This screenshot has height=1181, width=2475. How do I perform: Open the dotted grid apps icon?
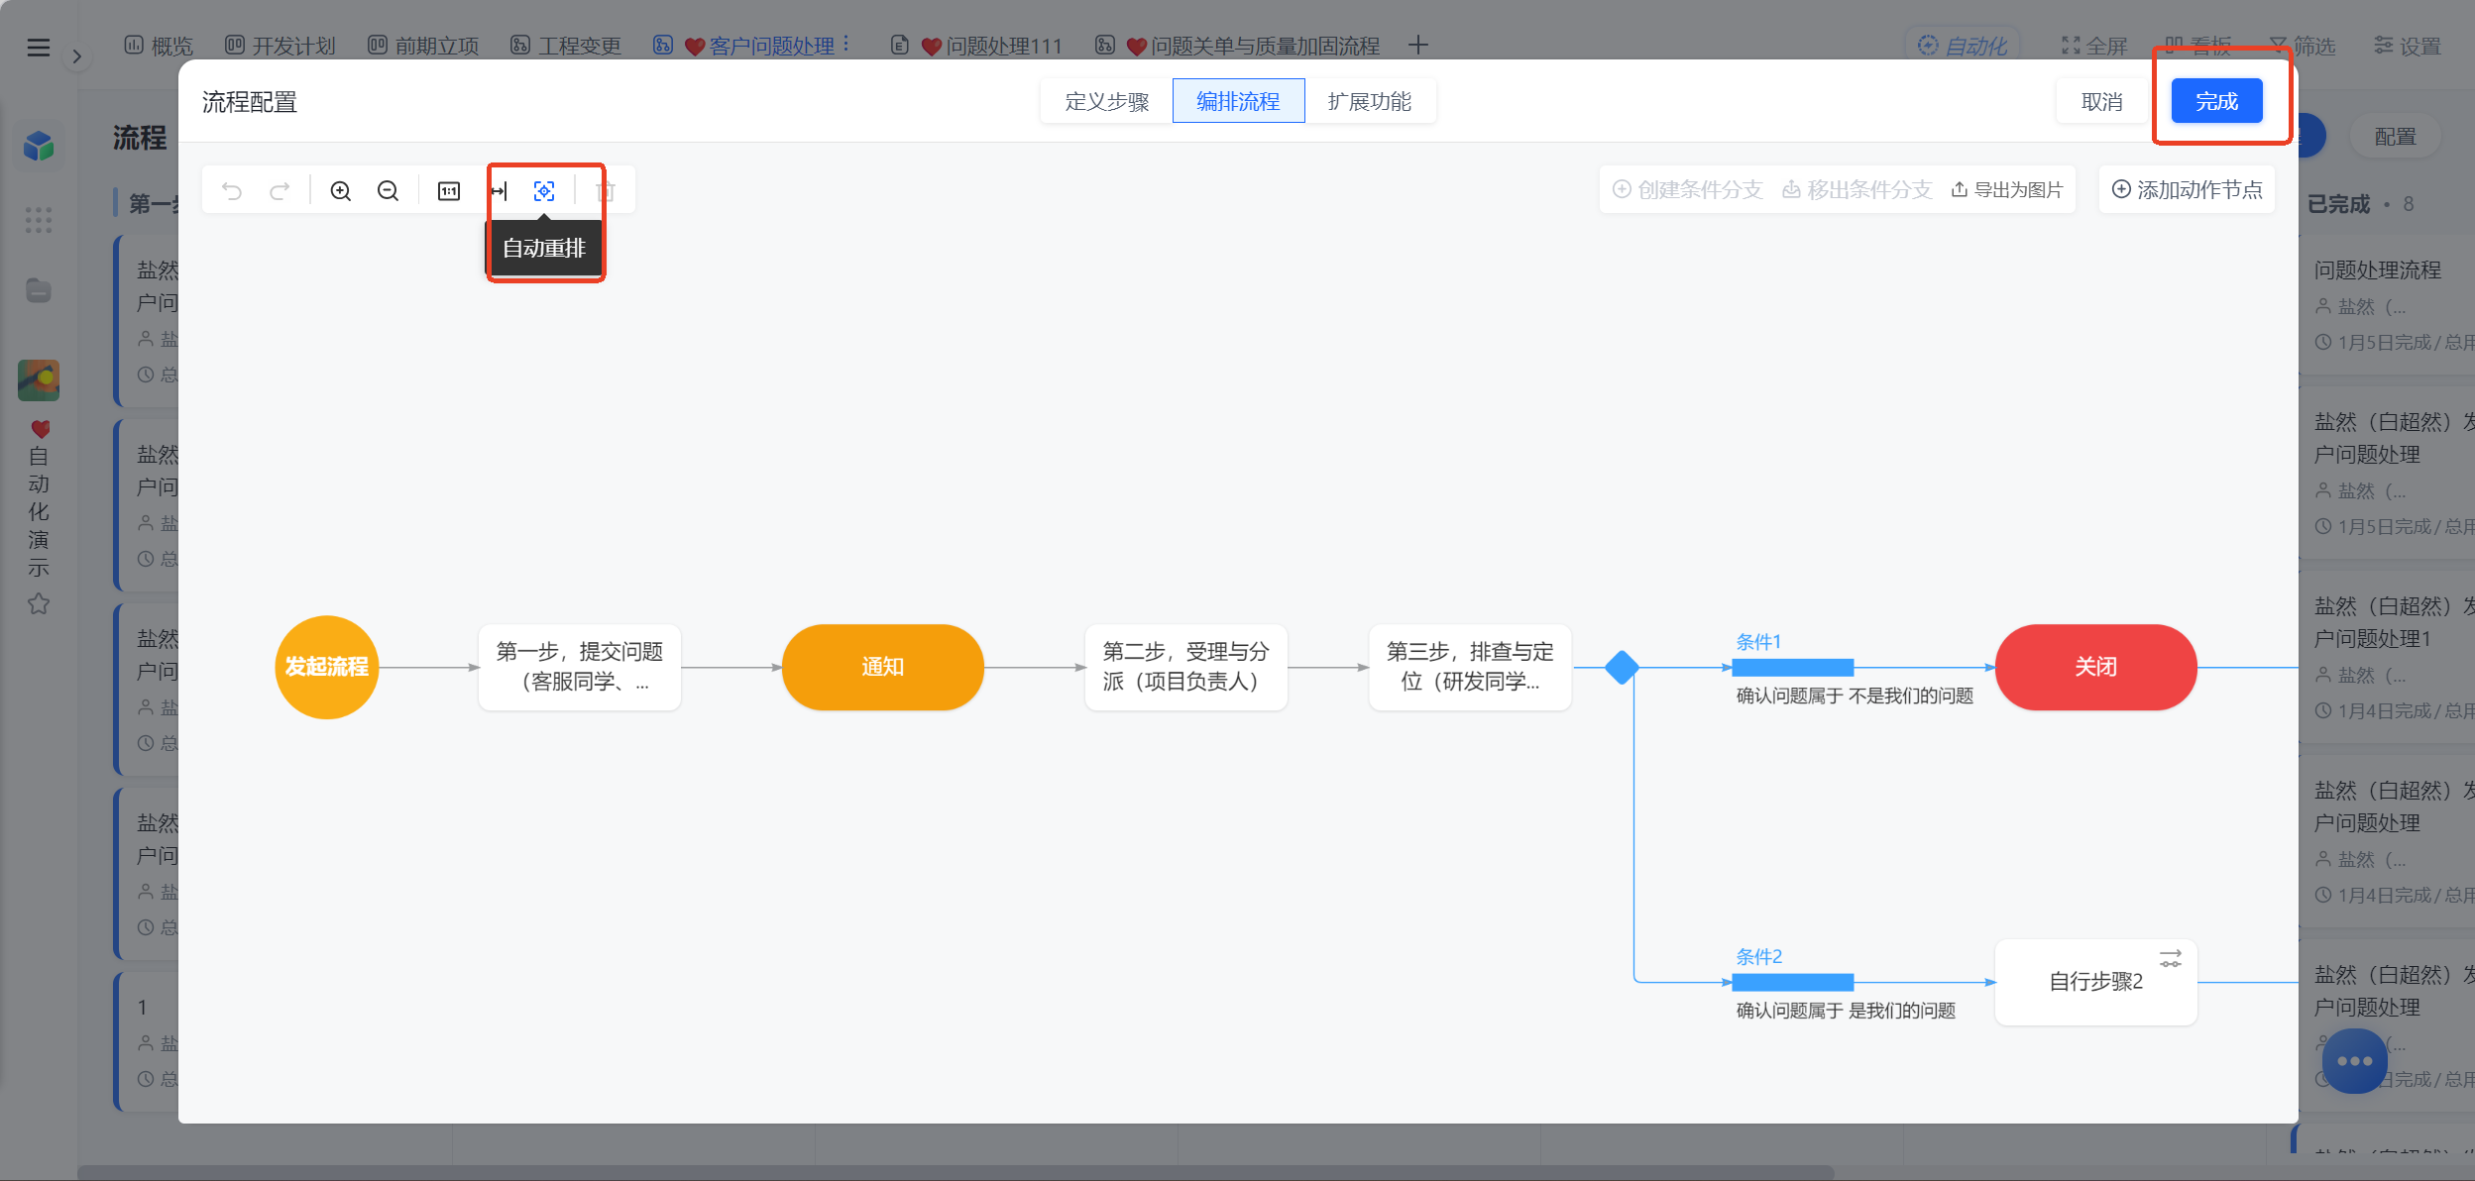[x=38, y=220]
